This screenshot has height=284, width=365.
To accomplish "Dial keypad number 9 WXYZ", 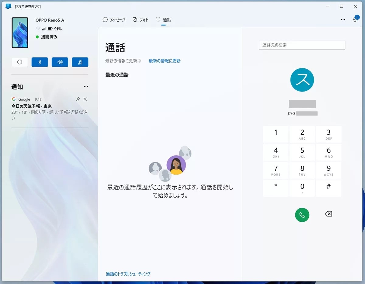I will click(x=328, y=170).
